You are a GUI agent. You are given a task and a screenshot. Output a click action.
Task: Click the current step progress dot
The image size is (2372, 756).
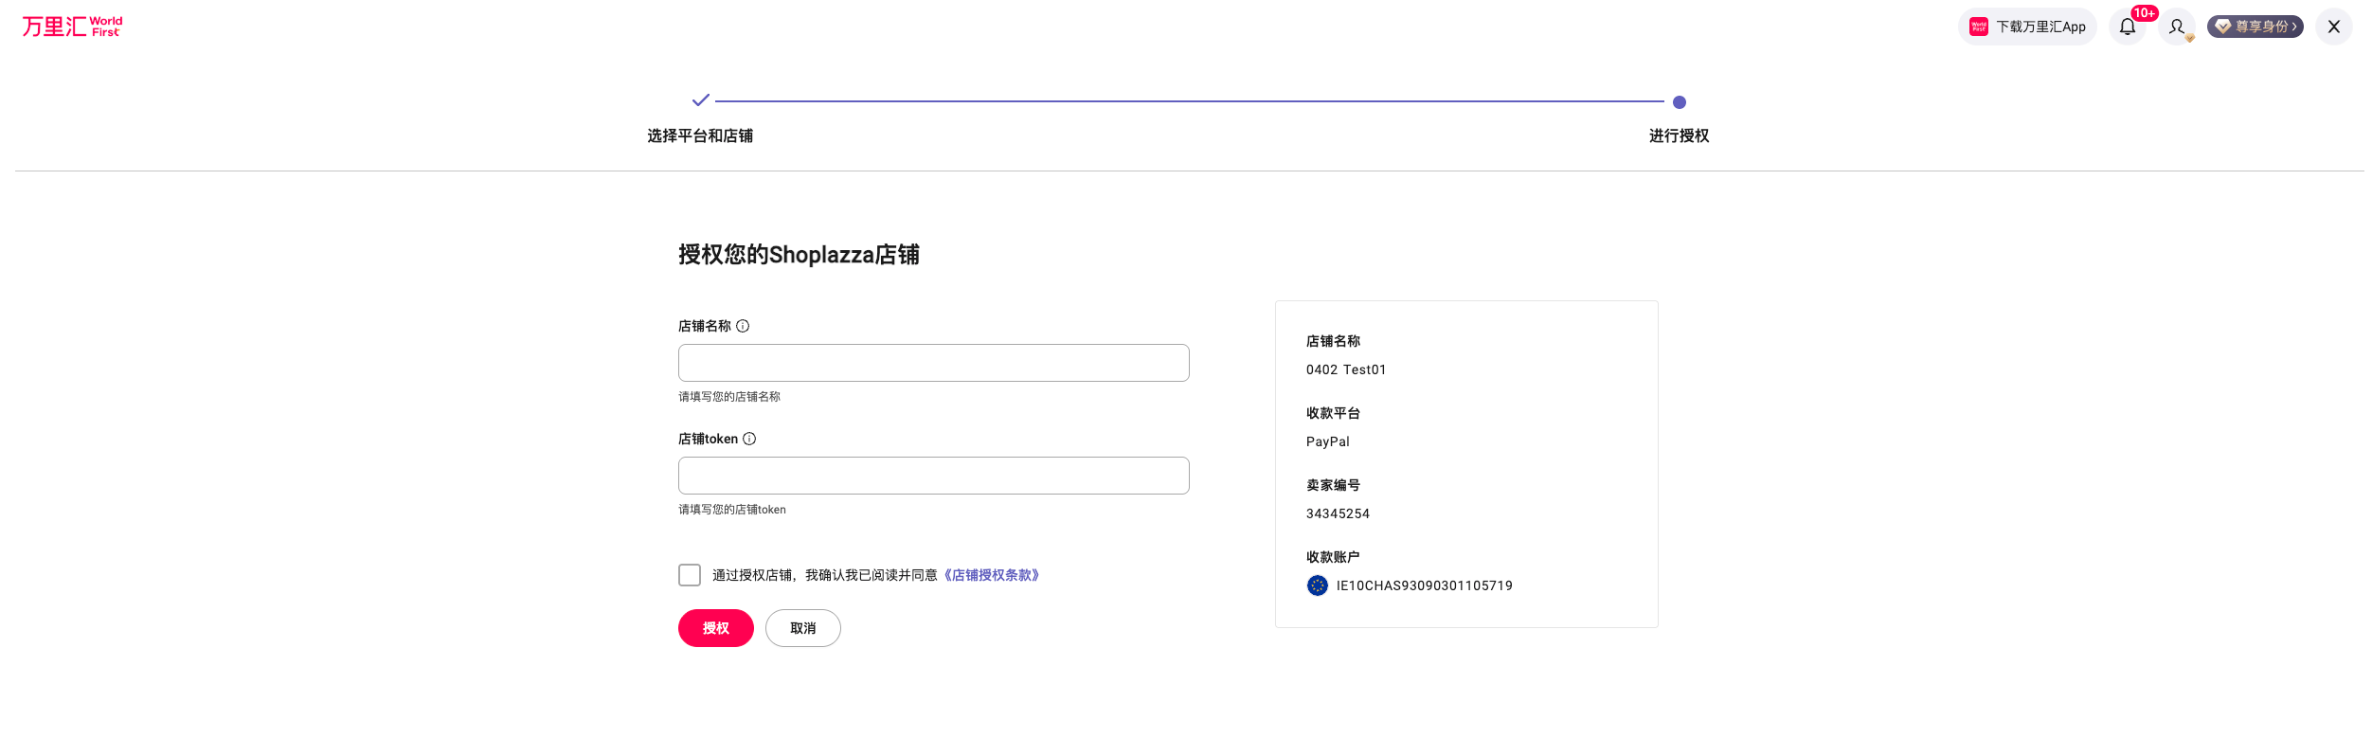pyautogui.click(x=1679, y=102)
